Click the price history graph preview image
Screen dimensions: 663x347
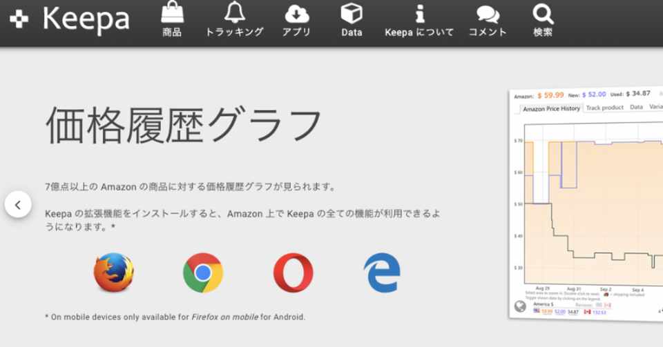click(586, 204)
